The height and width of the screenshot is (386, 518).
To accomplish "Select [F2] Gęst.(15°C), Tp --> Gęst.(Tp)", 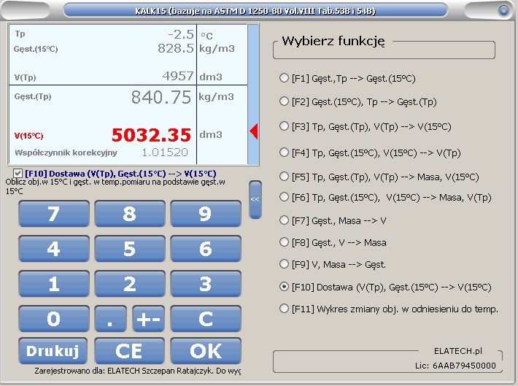I will click(x=357, y=101).
